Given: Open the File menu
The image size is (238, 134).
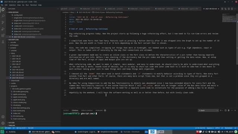Looking at the screenshot, I should point(2,5).
